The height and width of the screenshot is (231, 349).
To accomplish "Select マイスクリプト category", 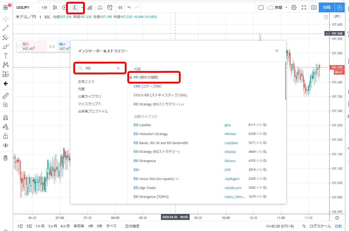I will pos(90,104).
